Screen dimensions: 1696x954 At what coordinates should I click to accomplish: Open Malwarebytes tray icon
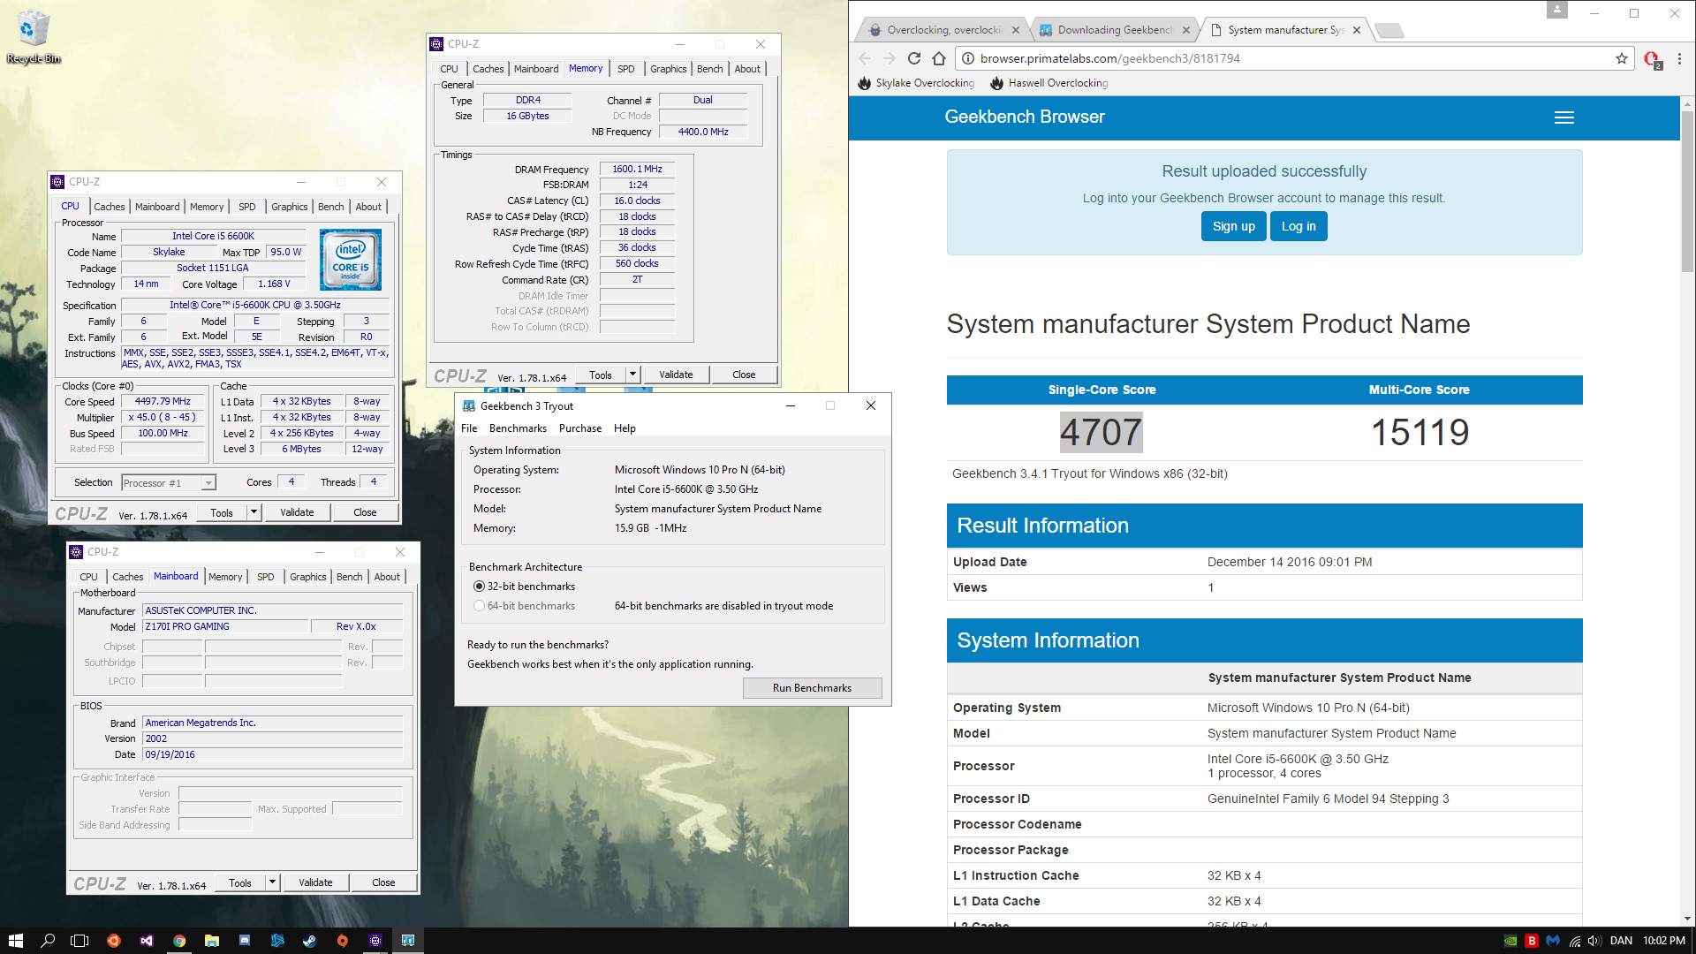pos(1553,941)
